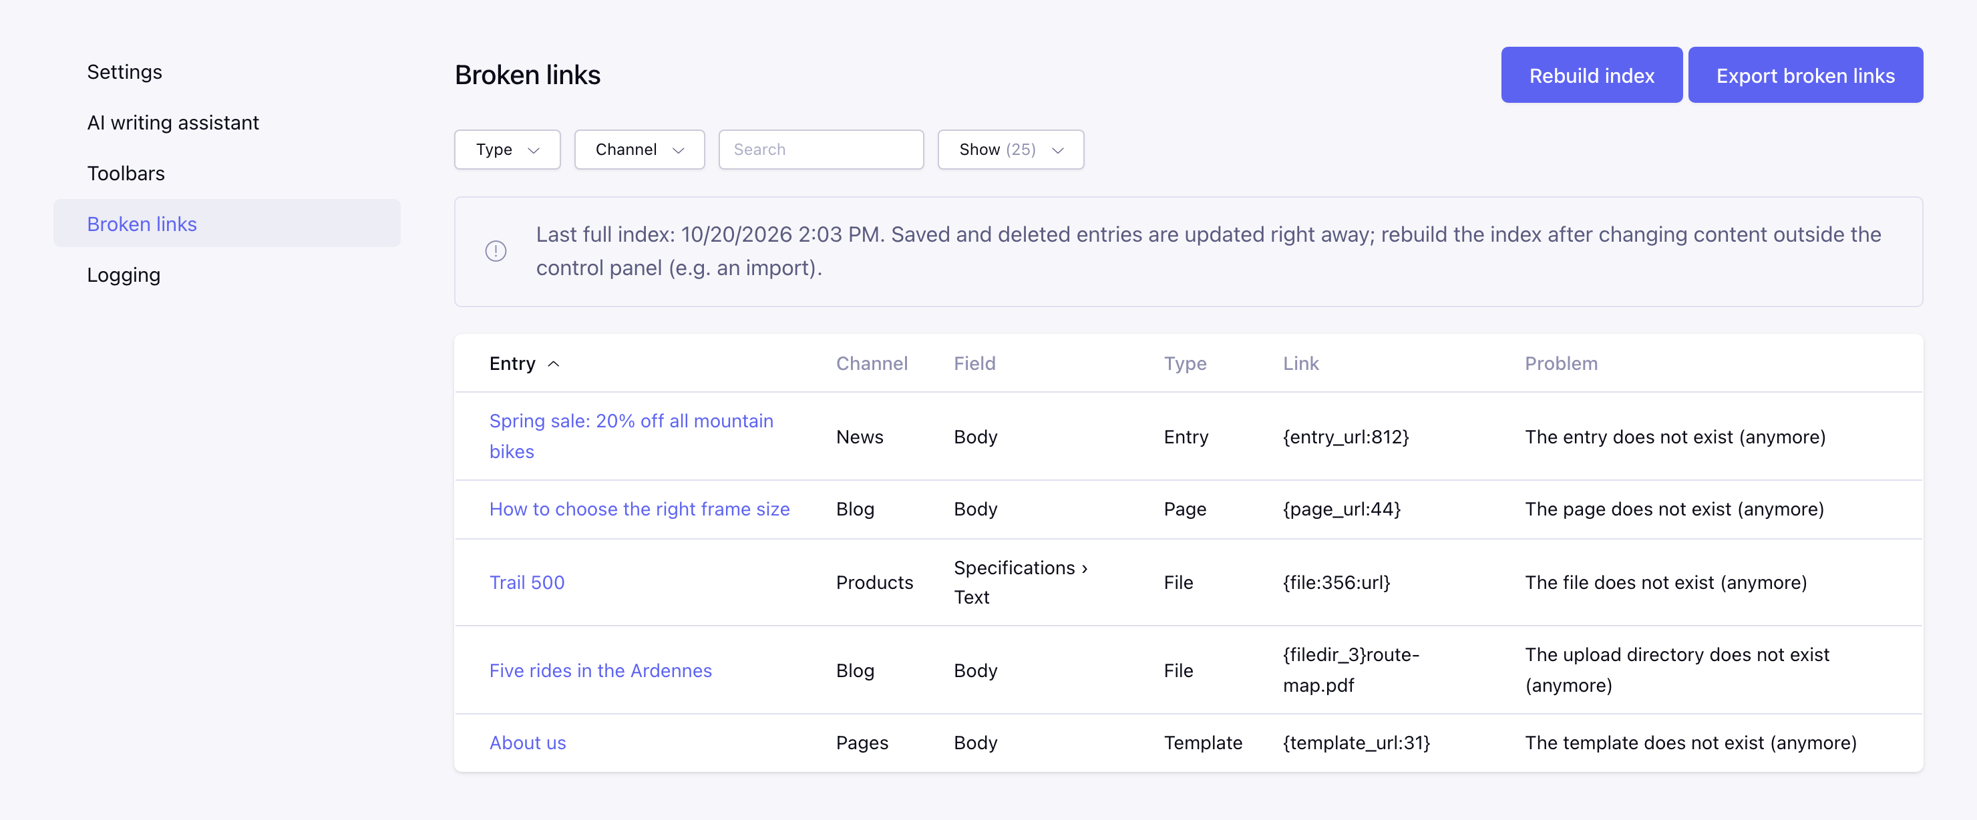Open How to choose the right frame size

coord(639,509)
